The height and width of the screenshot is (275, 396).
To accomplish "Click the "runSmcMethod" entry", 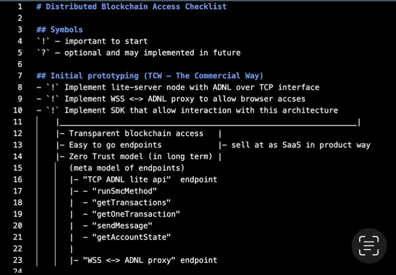I will (120, 191).
